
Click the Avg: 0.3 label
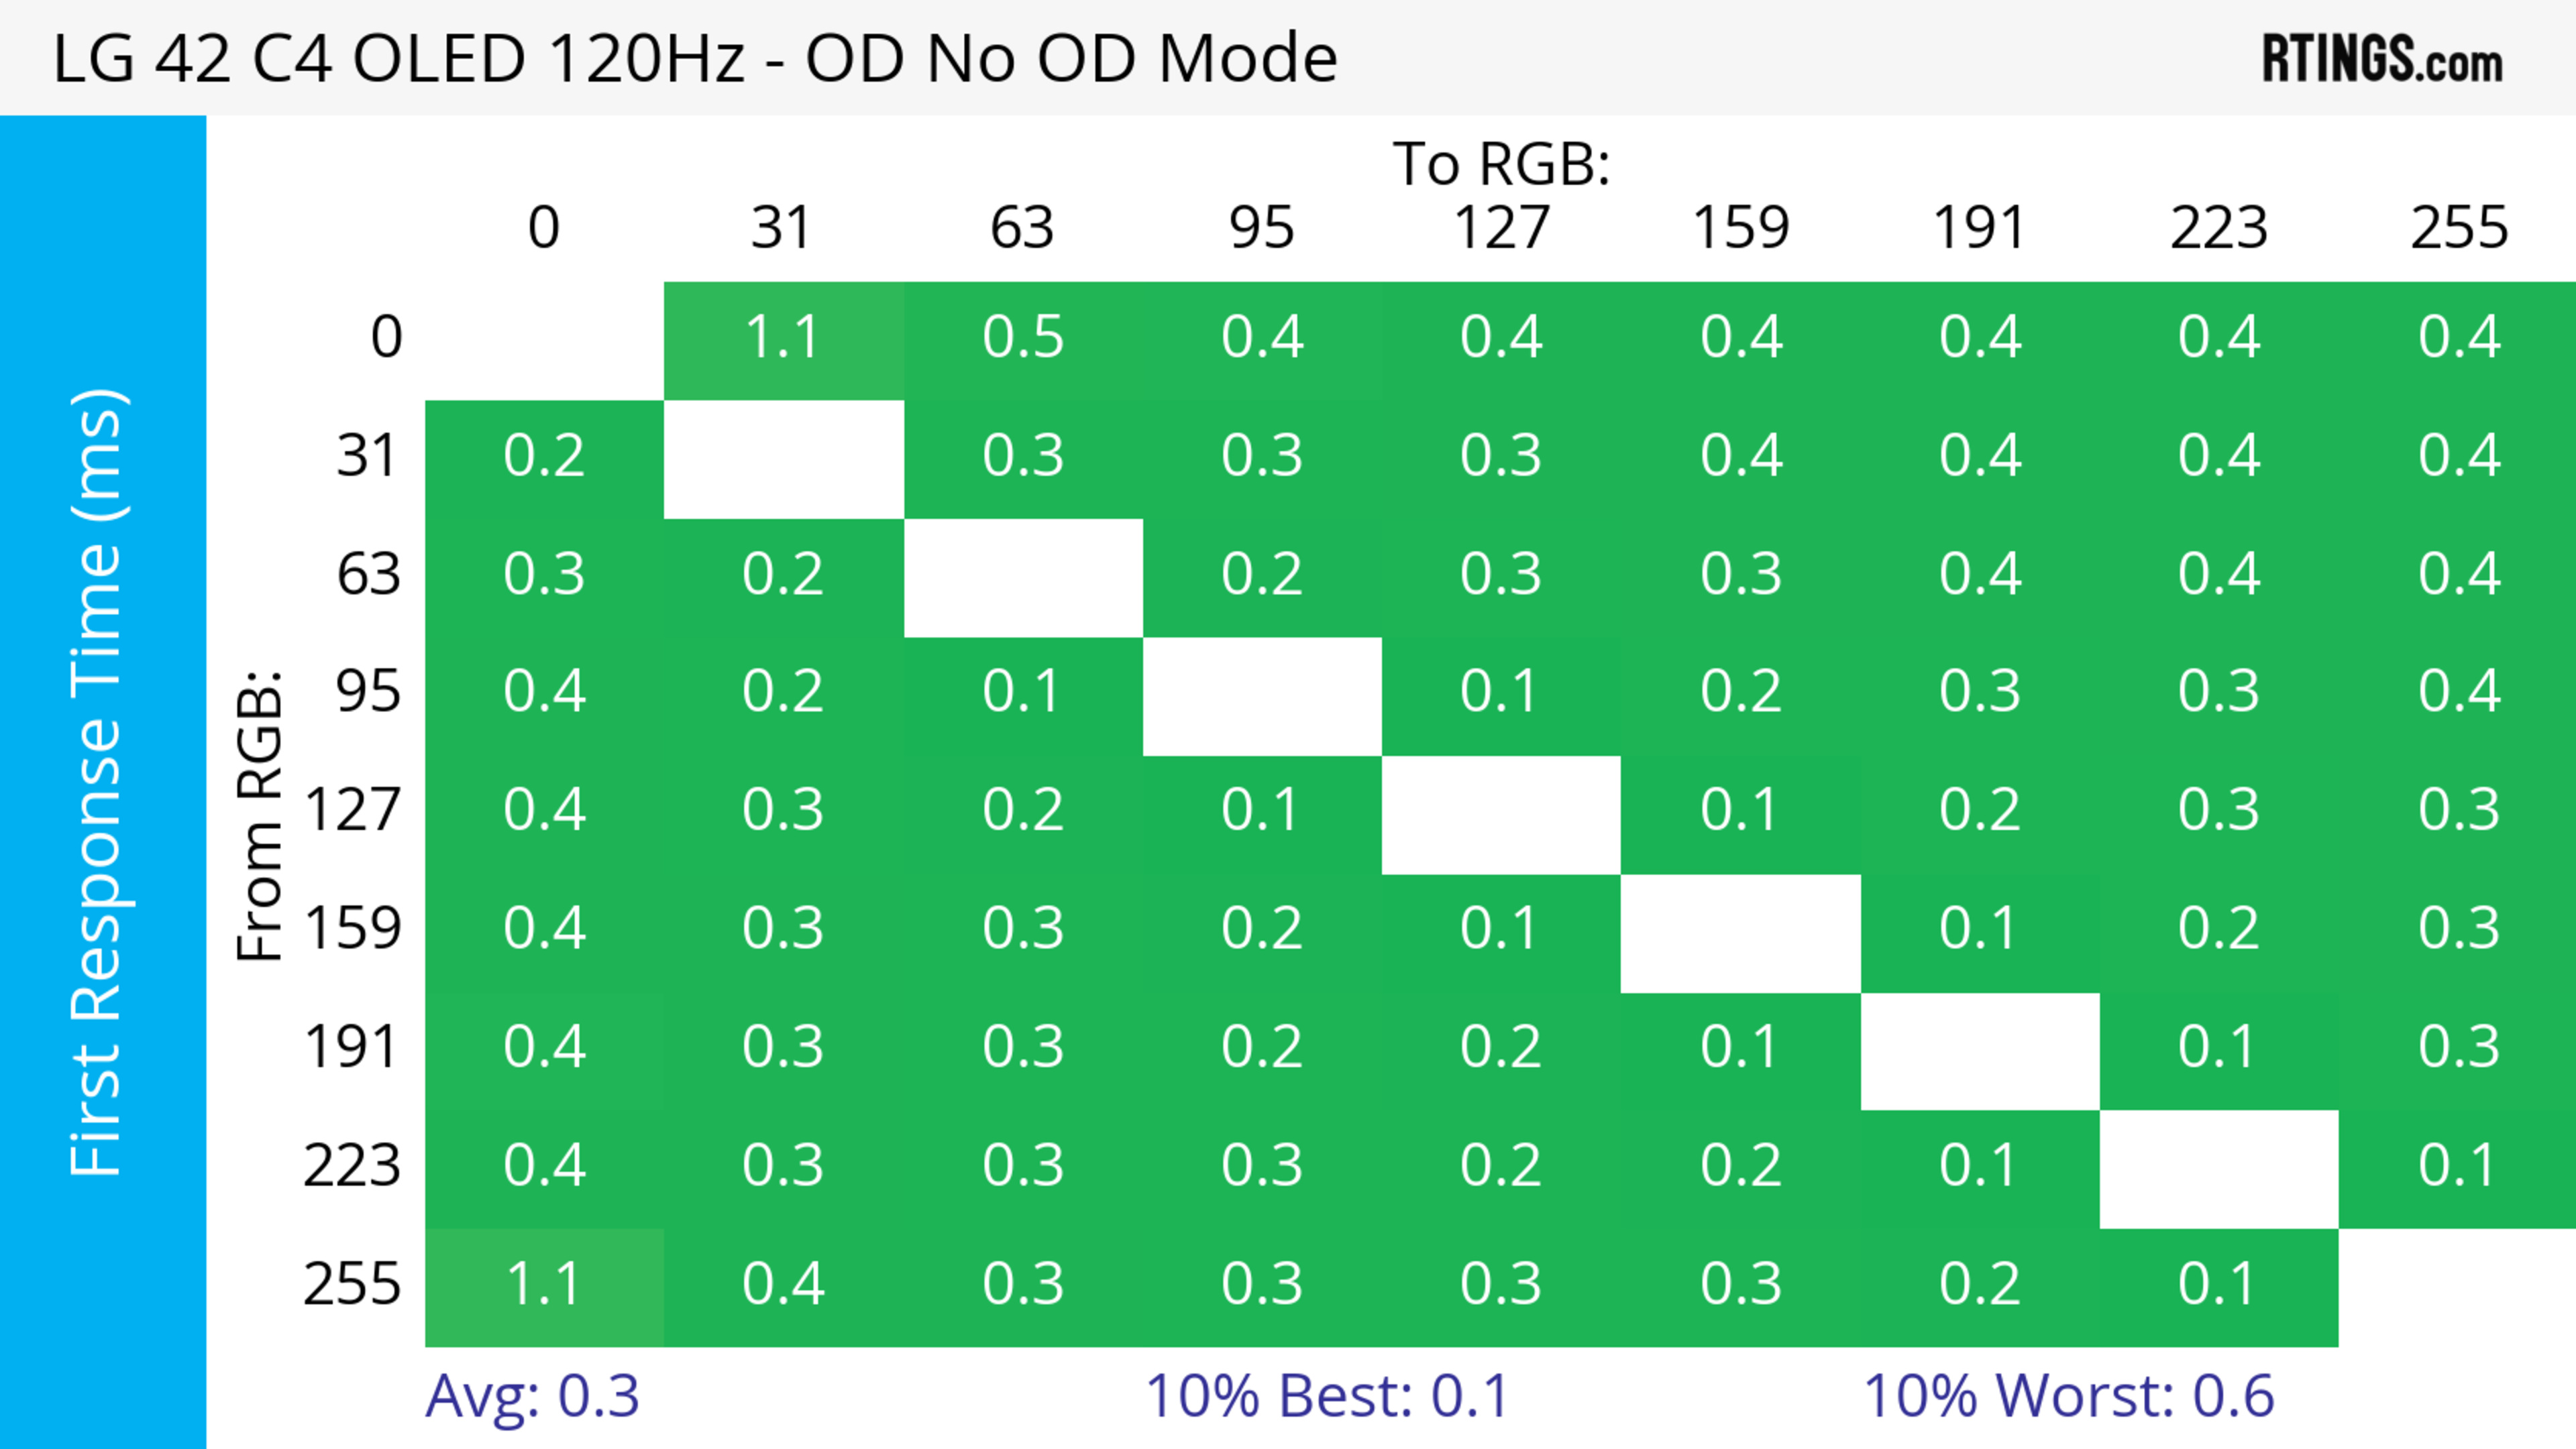(532, 1395)
